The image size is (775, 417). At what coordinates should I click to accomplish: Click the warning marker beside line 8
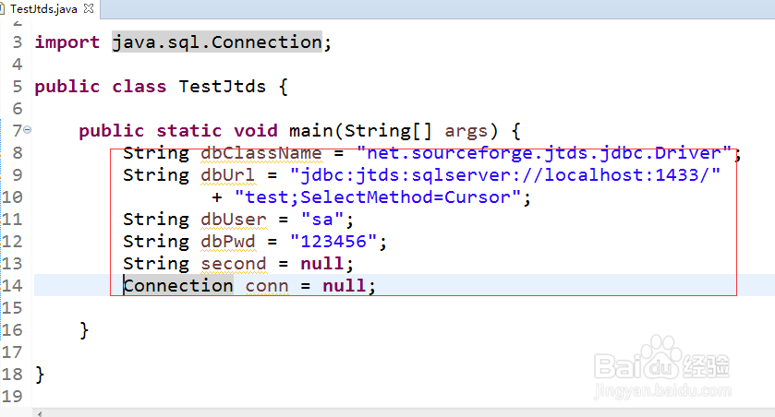point(1,153)
